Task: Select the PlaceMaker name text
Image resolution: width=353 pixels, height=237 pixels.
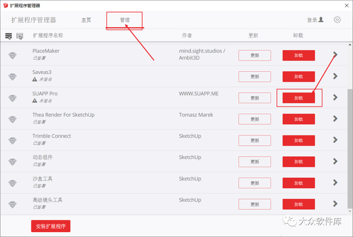Action: point(46,51)
